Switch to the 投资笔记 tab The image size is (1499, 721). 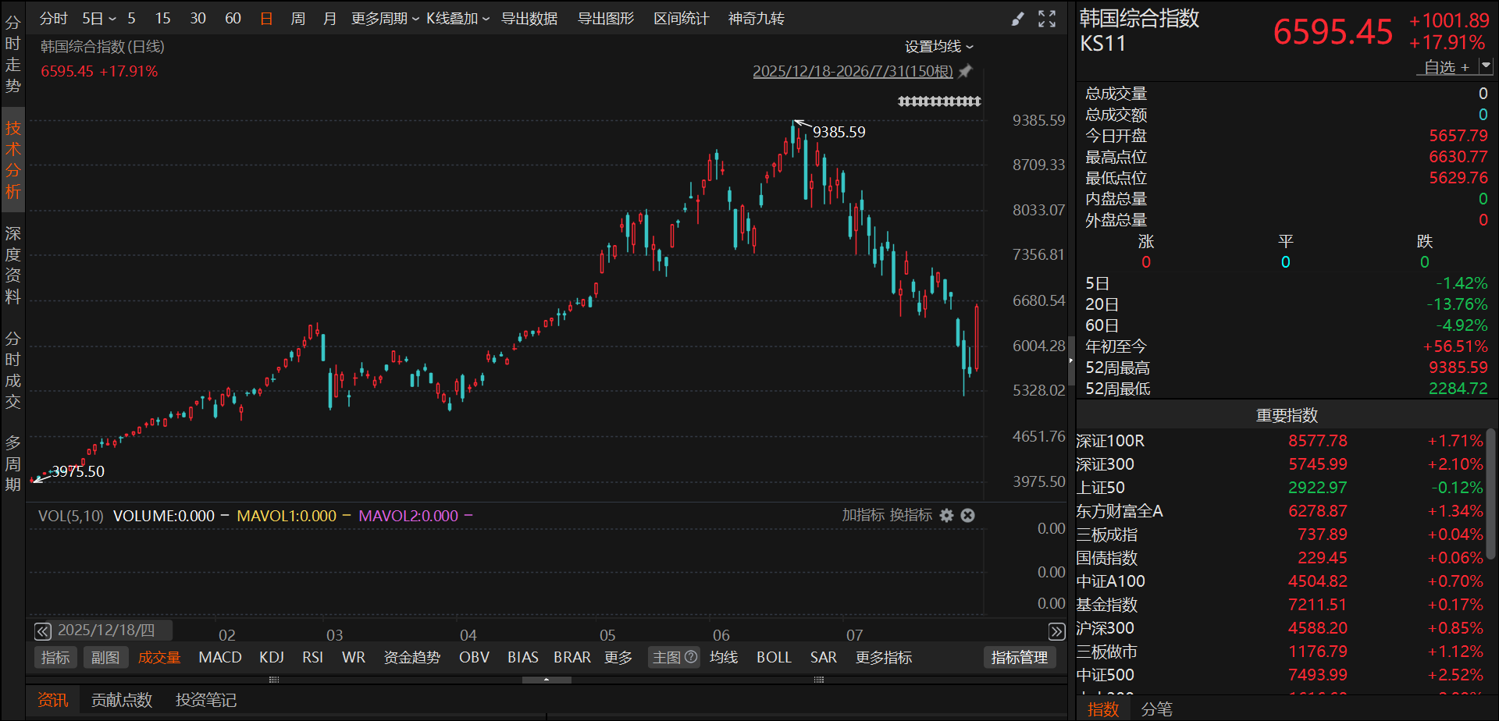(206, 700)
